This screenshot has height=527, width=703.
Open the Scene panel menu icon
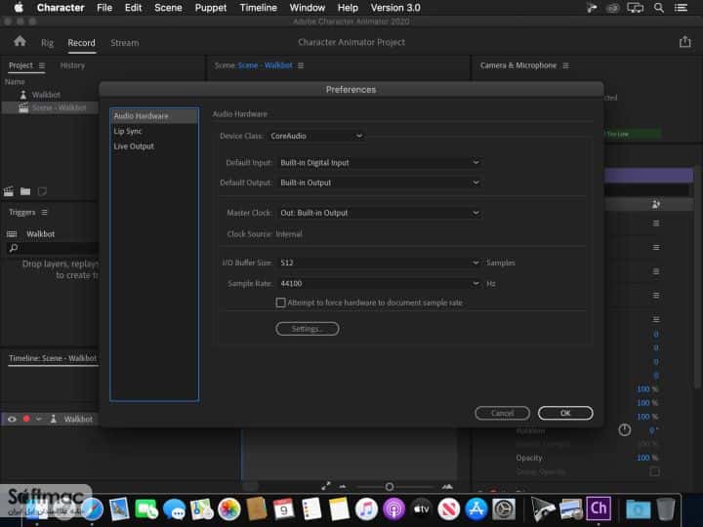click(x=301, y=65)
